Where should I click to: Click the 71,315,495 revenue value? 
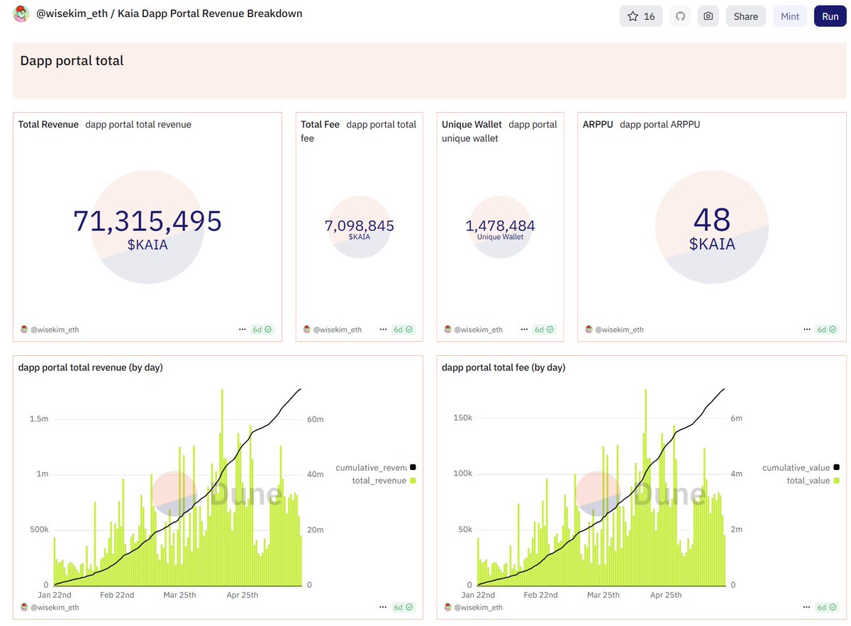(148, 221)
